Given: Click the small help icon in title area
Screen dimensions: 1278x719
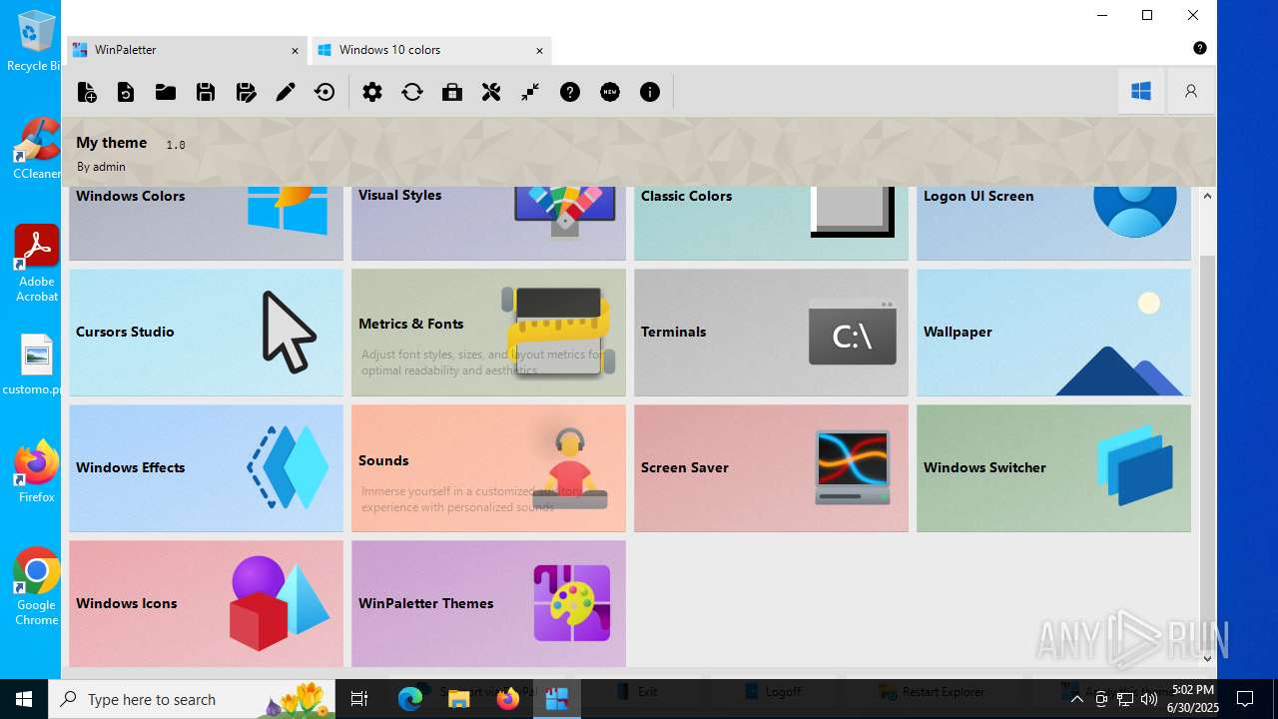Looking at the screenshot, I should tap(1200, 48).
